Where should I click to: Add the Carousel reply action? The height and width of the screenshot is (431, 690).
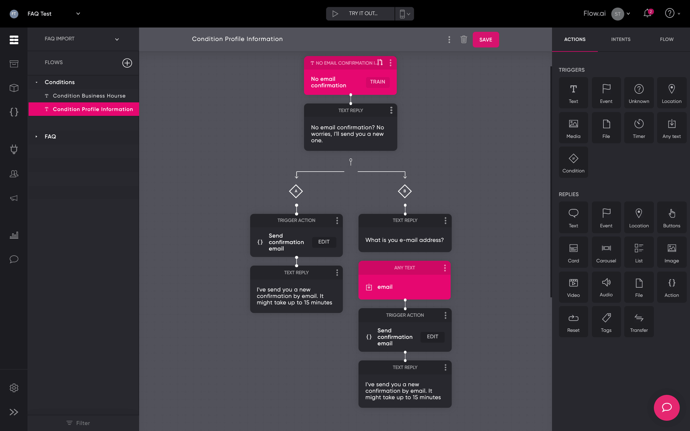[x=606, y=252]
